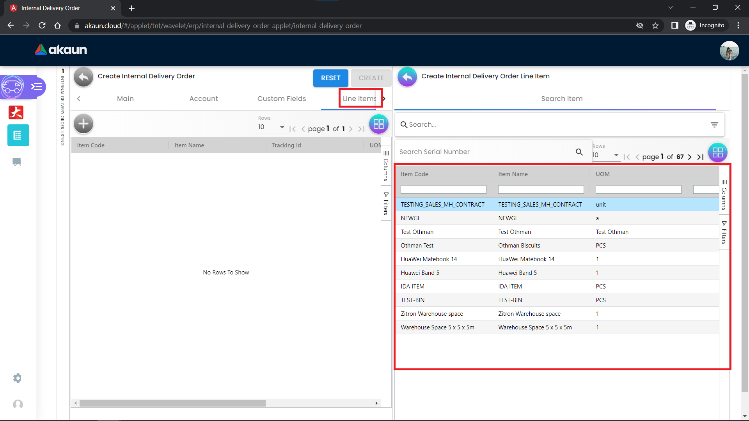The image size is (749, 421).
Task: Open the Rows dropdown in Line Items panel
Action: coord(272,127)
